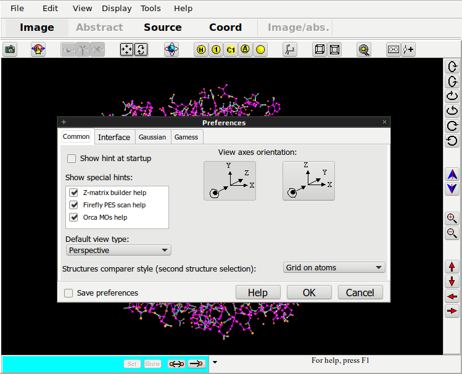
Task: Open the Tools menu
Action: point(151,9)
